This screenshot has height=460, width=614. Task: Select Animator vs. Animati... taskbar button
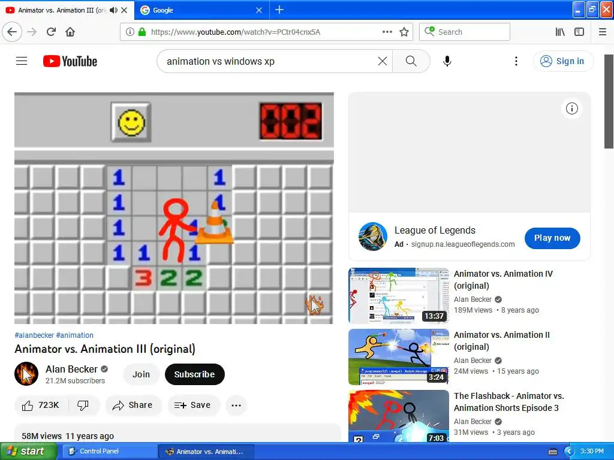tap(206, 452)
